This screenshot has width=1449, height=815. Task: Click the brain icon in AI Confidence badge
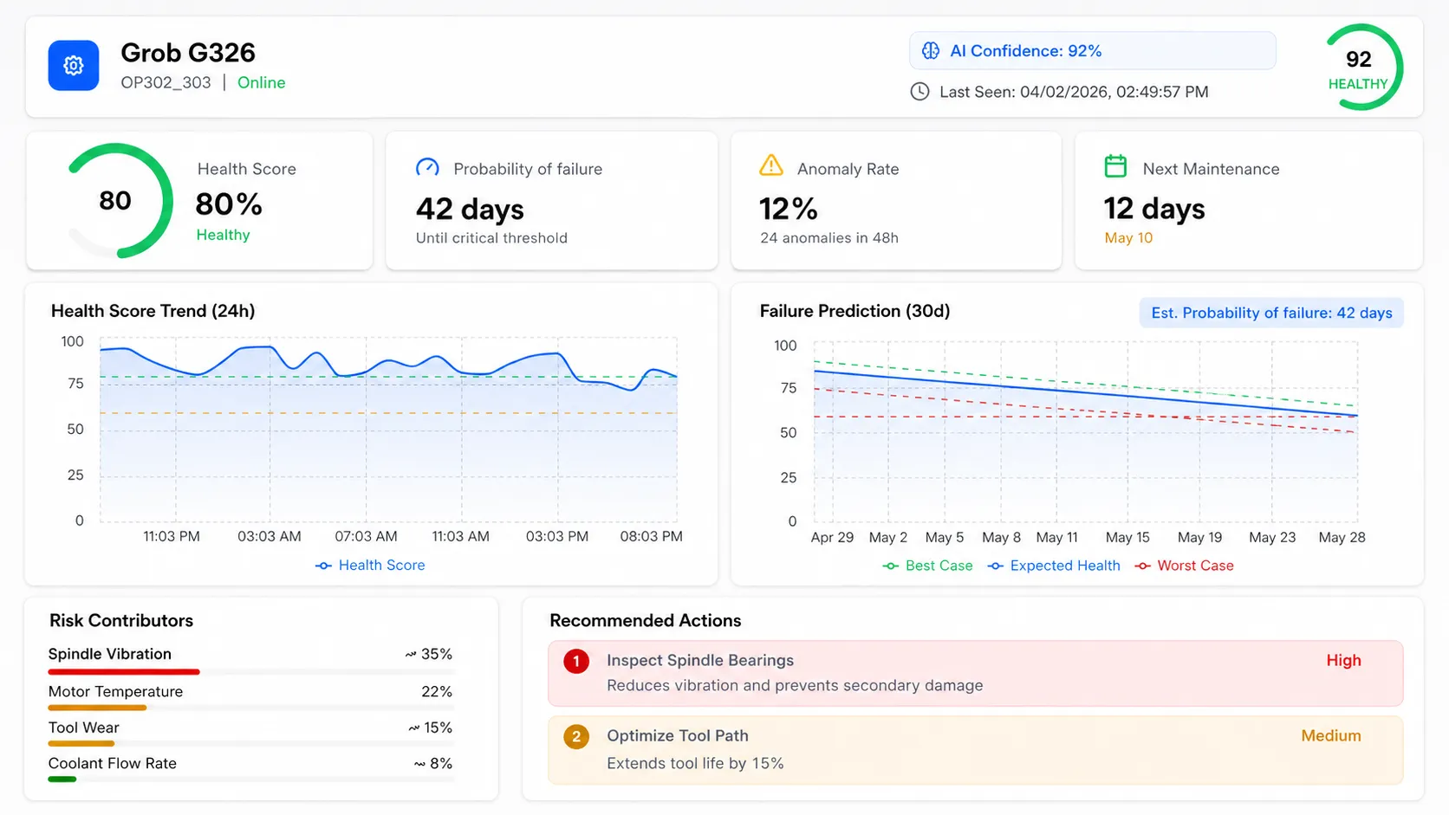tap(931, 51)
